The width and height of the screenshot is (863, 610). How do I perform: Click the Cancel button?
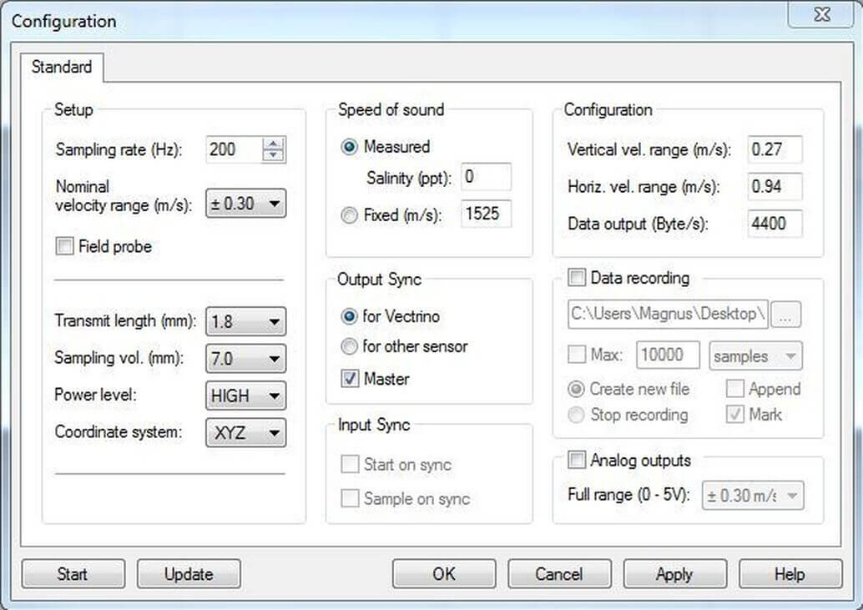pyautogui.click(x=559, y=573)
